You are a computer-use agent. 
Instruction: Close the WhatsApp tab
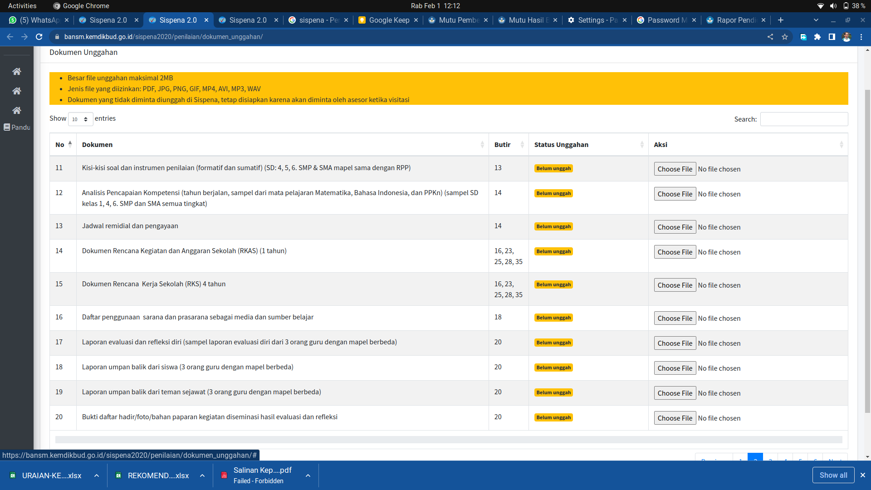pyautogui.click(x=67, y=20)
